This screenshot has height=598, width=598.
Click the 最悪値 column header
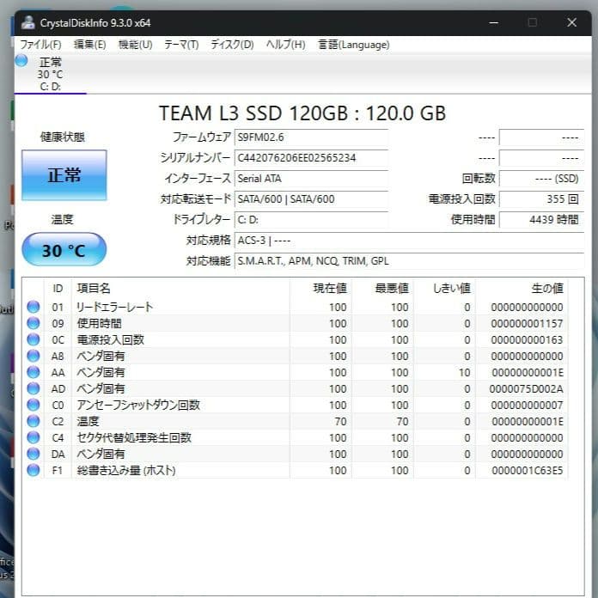(382, 289)
